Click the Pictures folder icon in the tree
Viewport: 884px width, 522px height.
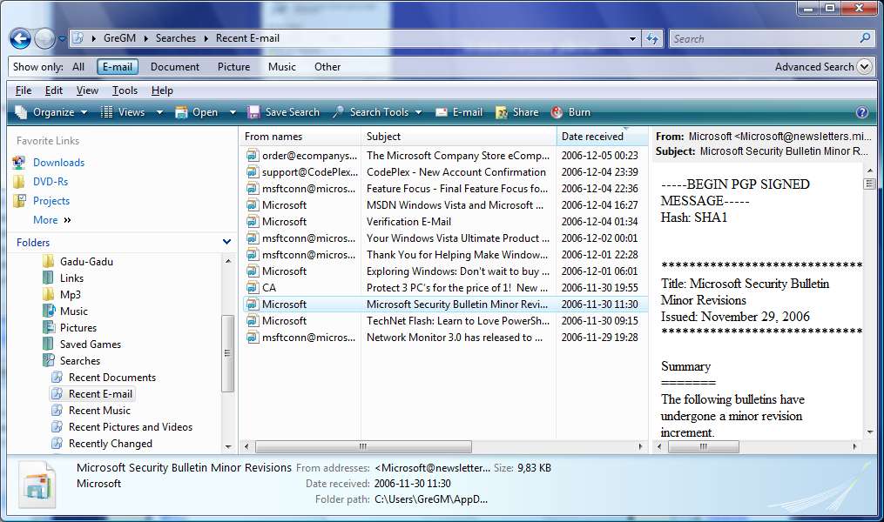pyautogui.click(x=49, y=327)
